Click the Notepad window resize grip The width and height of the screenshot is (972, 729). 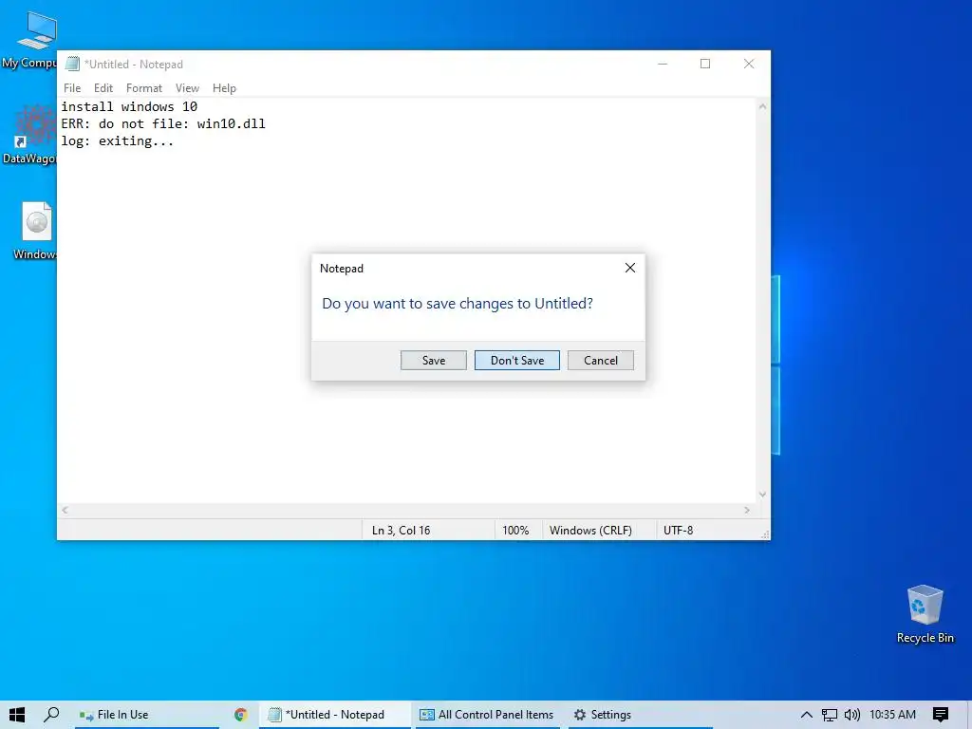(x=765, y=534)
